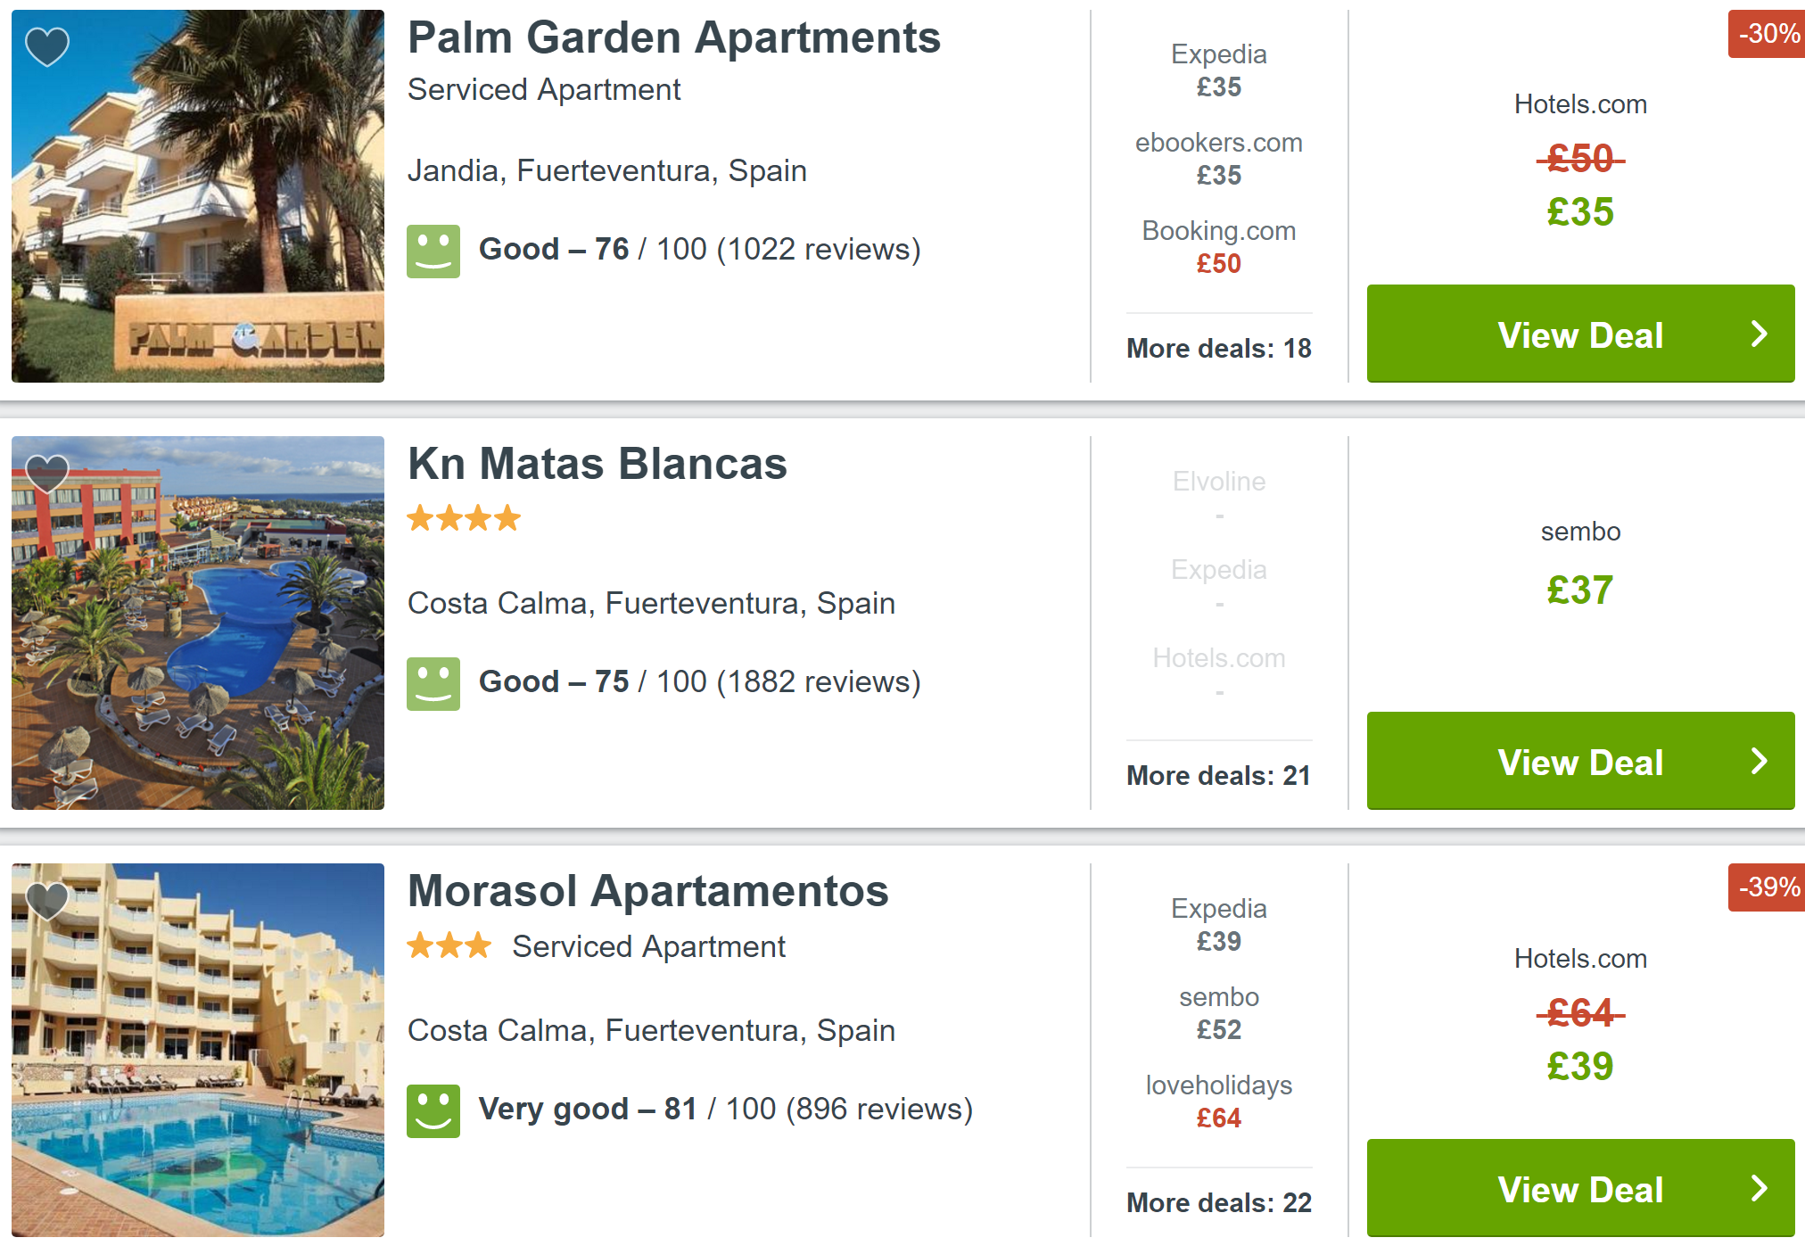Expand More deals: 22 for Morasol Apartamentos

pyautogui.click(x=1218, y=1202)
